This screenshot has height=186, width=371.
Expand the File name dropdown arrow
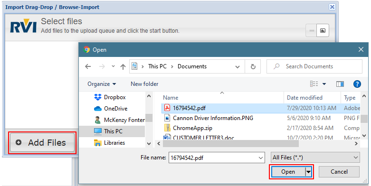(261, 158)
